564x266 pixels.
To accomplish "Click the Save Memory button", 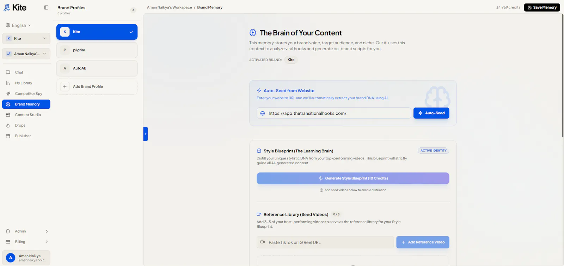I will [x=542, y=7].
